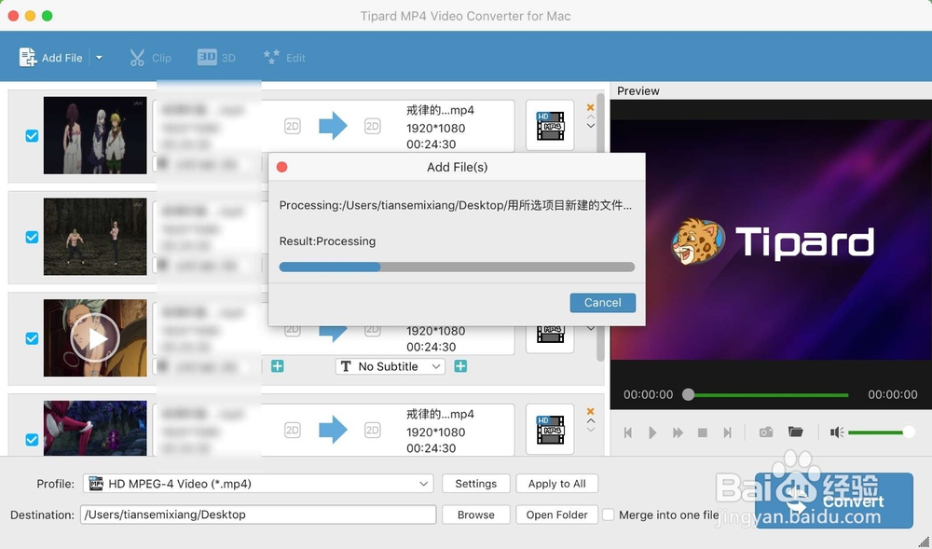The image size is (932, 549).
Task: Click the green plus to add subtitle
Action: click(x=459, y=366)
